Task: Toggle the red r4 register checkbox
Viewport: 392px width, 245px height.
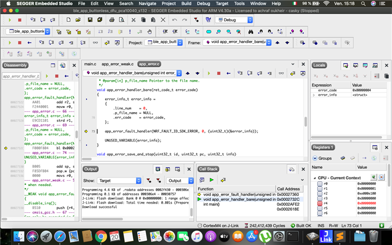Action: tap(320, 203)
